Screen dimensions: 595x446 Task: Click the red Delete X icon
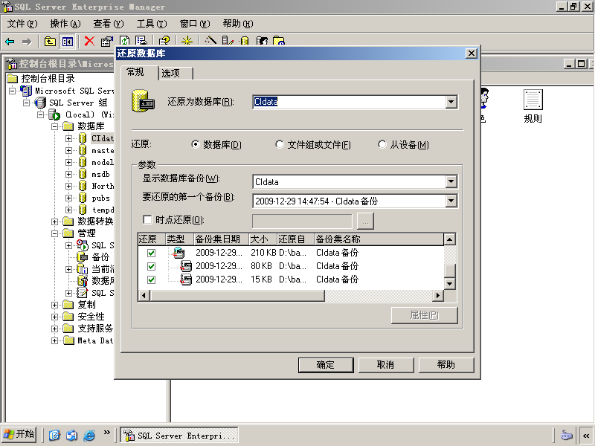coord(89,42)
